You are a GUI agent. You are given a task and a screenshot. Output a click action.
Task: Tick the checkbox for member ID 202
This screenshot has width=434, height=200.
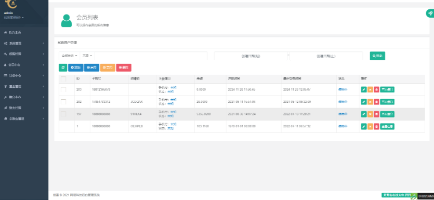click(63, 102)
